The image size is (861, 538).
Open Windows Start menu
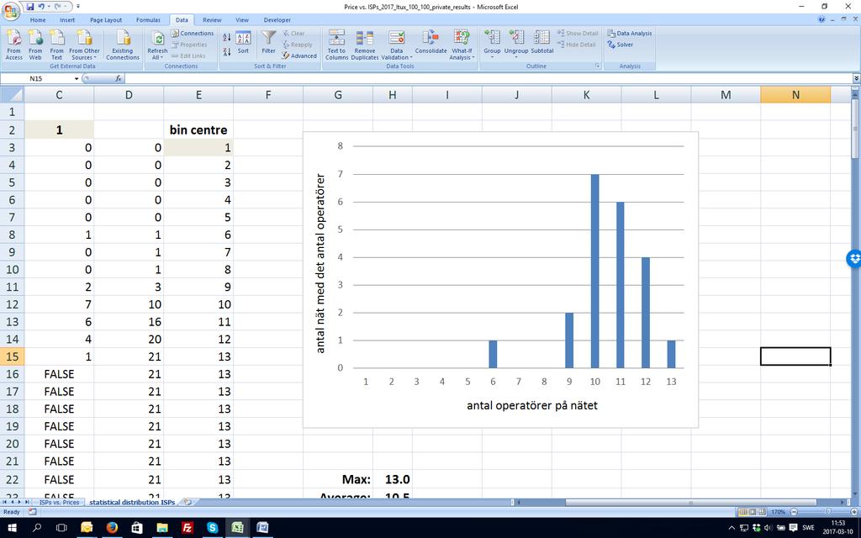[12, 528]
